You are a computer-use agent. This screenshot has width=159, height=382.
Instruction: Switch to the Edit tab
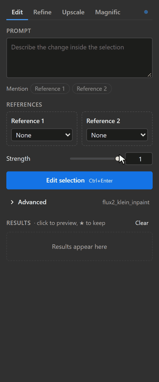tap(17, 12)
